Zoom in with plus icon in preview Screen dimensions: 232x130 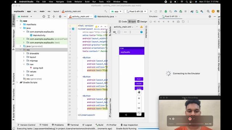139,98
